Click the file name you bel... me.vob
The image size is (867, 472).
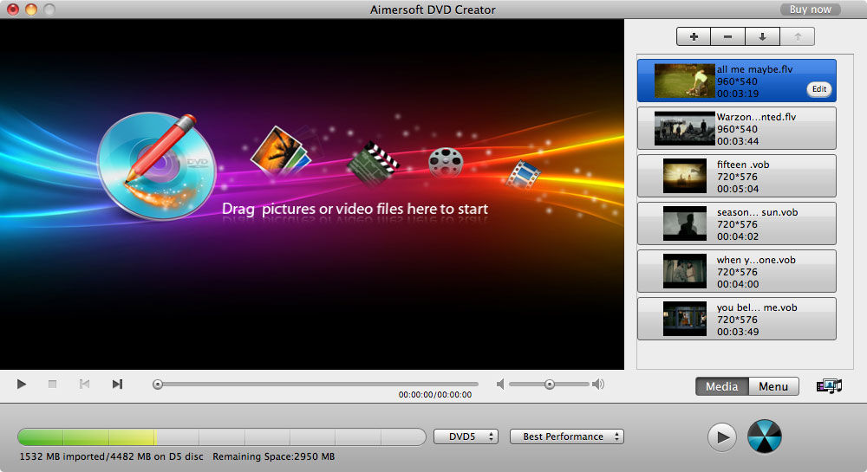pyautogui.click(x=757, y=307)
